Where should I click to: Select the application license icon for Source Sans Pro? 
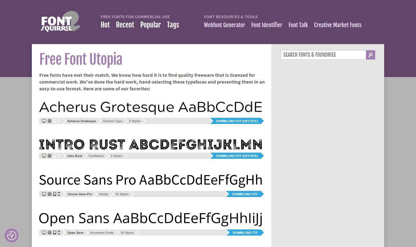tap(59, 194)
